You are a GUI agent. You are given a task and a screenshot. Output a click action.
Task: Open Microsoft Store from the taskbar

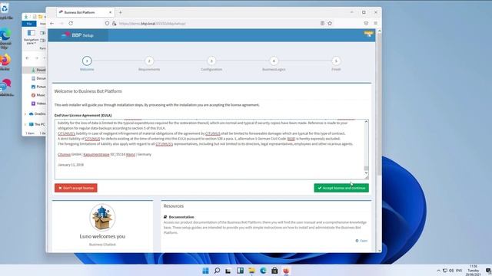[x=274, y=271]
